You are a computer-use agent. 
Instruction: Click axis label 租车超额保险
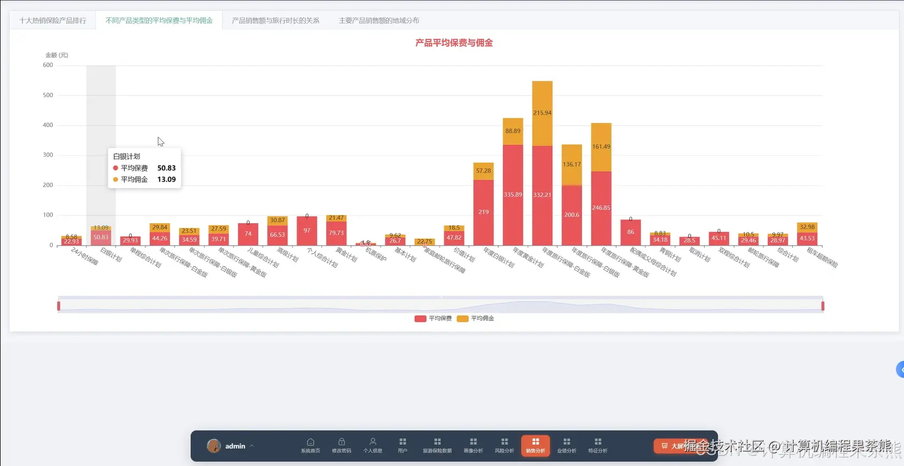tap(822, 258)
